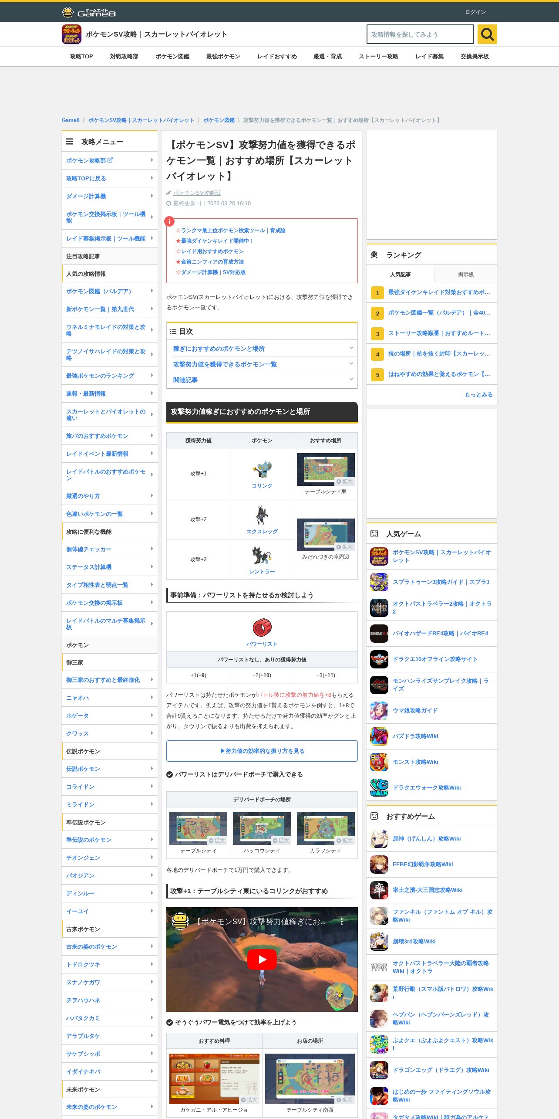The height and width of the screenshot is (1119, 559).
Task: Click the 崩壊3rd game icon
Action: (379, 941)
